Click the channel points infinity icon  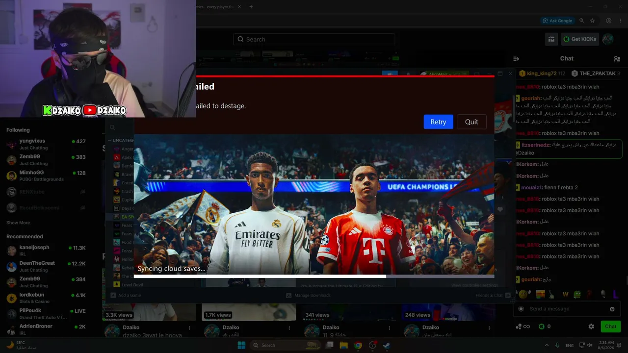pyautogui.click(x=523, y=327)
